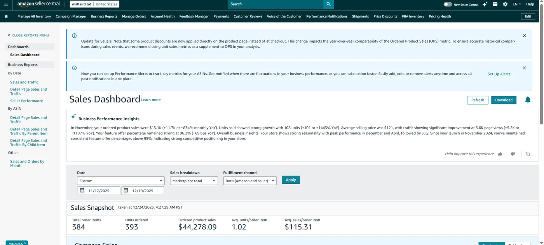
Task: Focus the top Search field
Action: (x=275, y=4)
